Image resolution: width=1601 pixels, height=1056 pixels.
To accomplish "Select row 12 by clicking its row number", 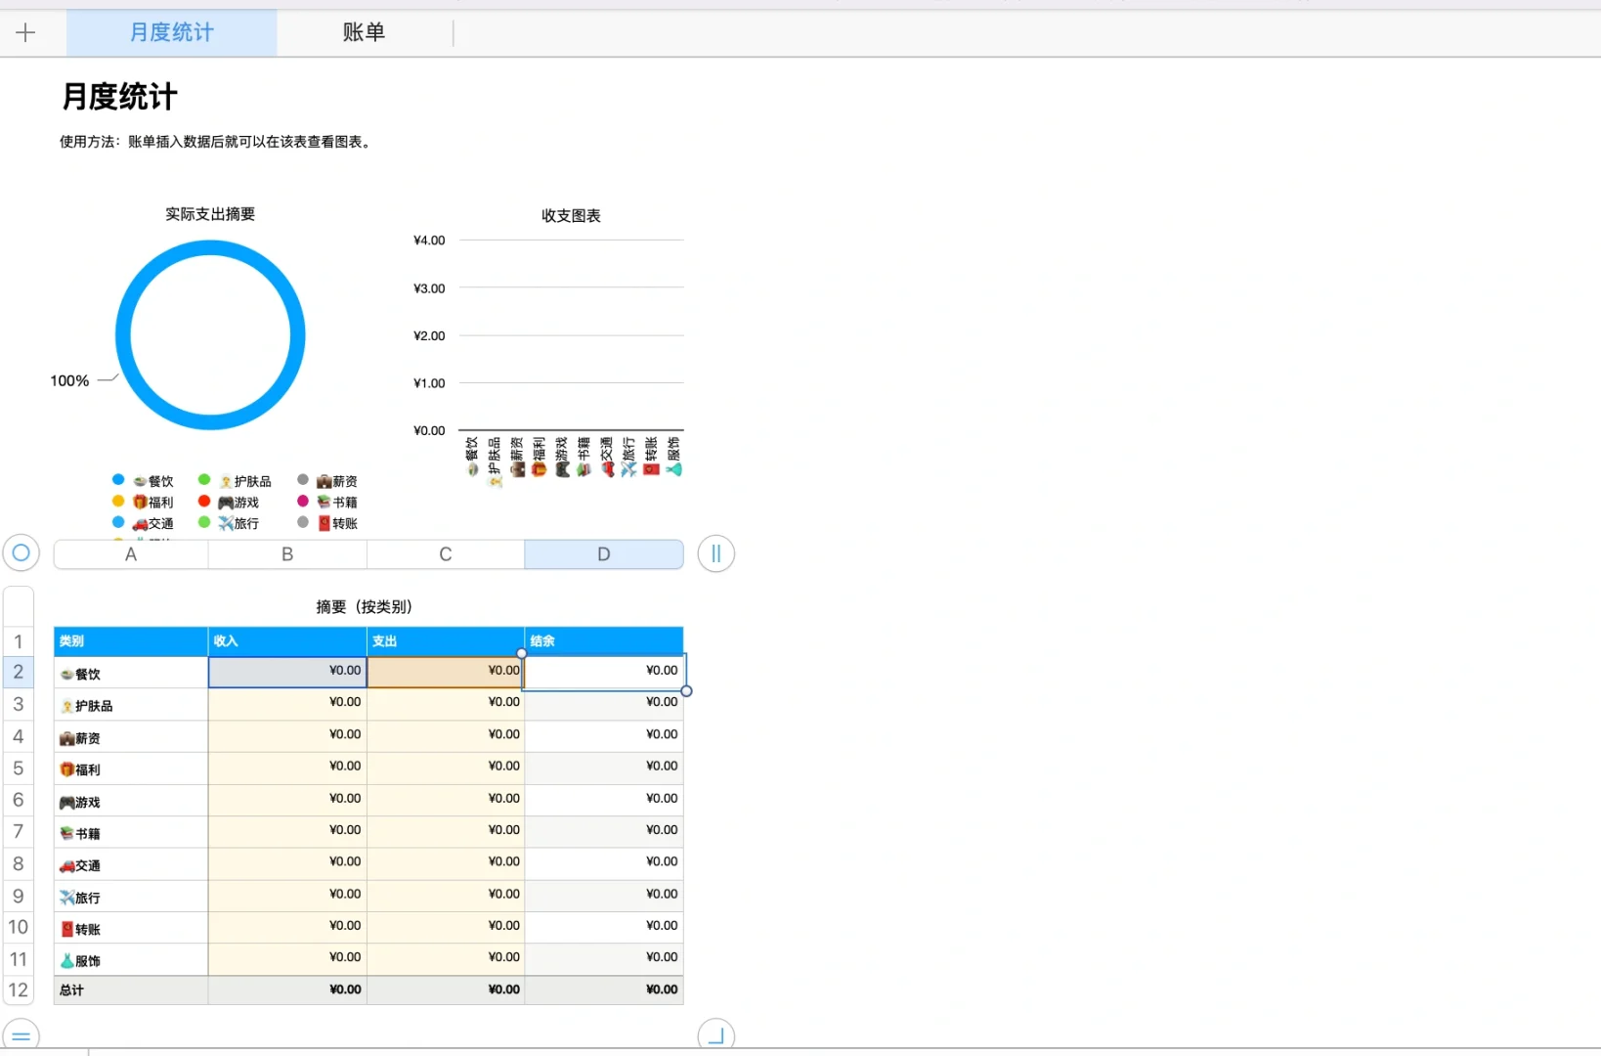I will pos(18,990).
